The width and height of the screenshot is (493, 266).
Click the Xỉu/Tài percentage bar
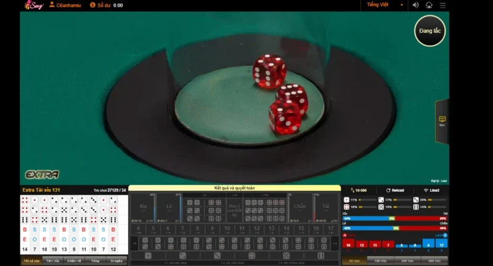click(x=395, y=218)
